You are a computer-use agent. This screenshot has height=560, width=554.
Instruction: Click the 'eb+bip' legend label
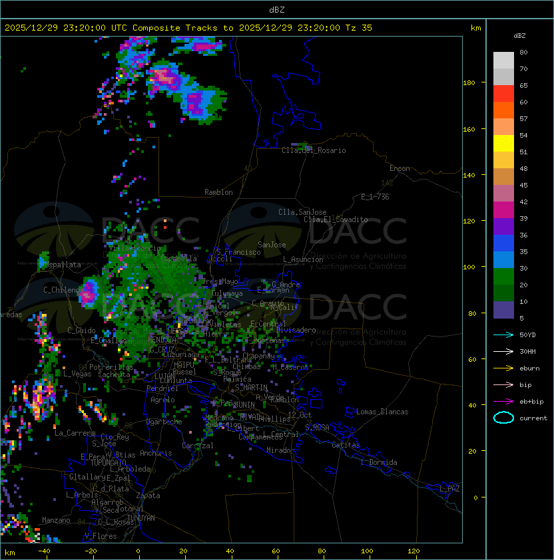click(531, 402)
